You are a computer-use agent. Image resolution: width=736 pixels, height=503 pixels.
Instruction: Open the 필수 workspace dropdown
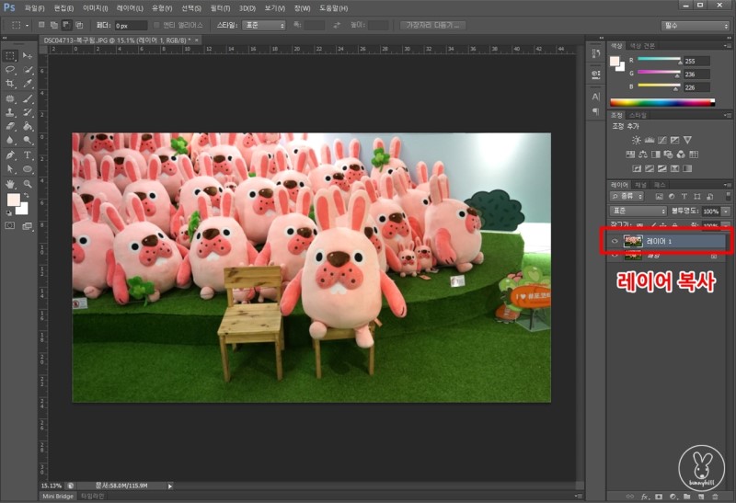[x=695, y=25]
